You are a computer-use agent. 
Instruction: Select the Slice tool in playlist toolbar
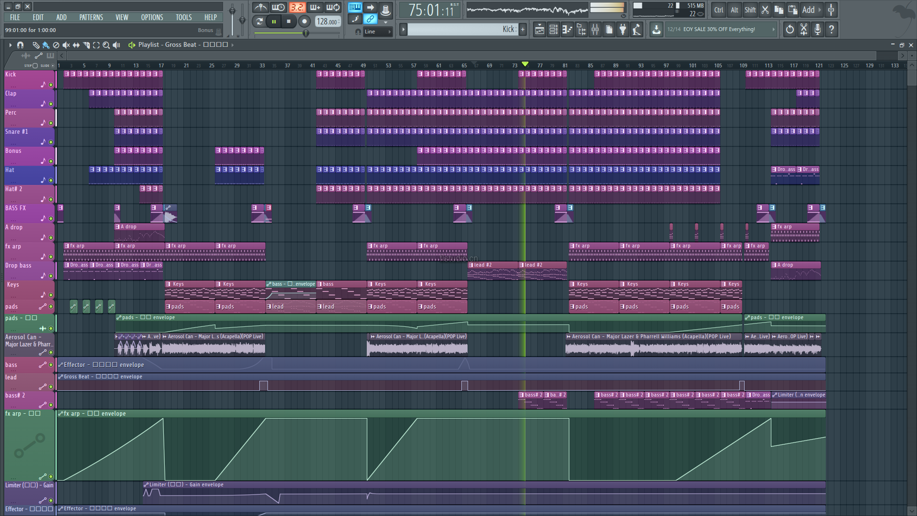point(86,45)
